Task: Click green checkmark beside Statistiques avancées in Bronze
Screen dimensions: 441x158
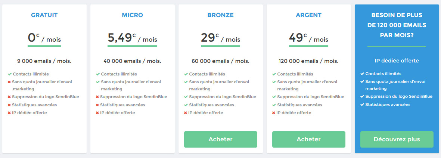Action: (x=186, y=105)
